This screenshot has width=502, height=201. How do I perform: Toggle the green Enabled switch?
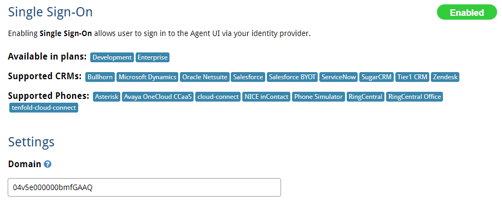click(x=467, y=13)
